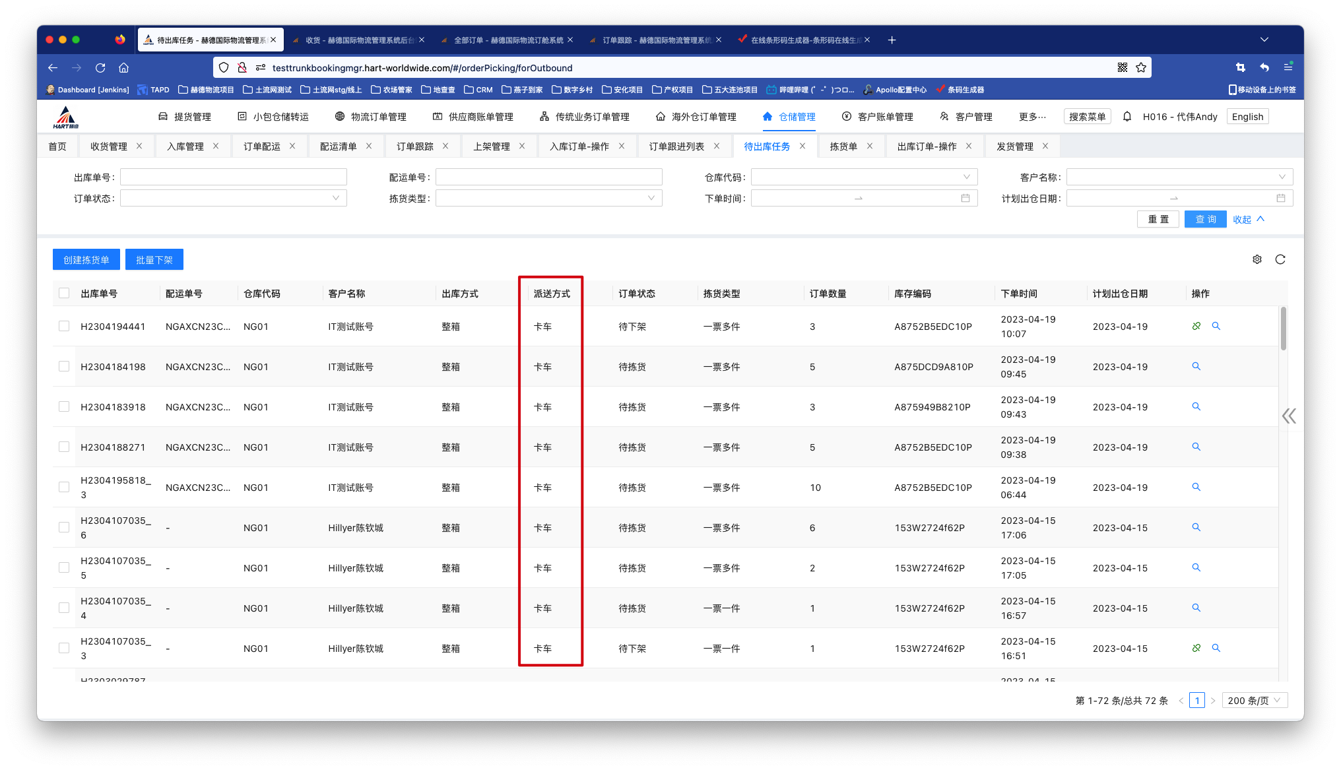
Task: Click the HART logo
Action: (x=65, y=117)
